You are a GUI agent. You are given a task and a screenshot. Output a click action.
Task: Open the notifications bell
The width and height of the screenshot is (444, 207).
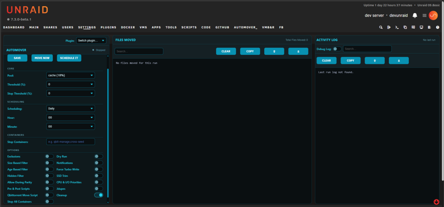click(415, 15)
